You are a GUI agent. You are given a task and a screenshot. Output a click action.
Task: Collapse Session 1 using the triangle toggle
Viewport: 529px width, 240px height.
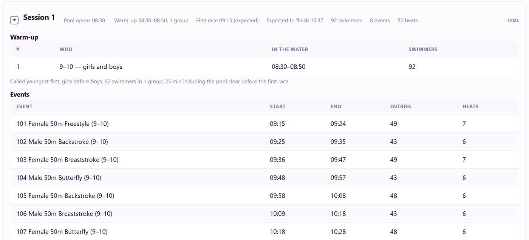click(14, 20)
